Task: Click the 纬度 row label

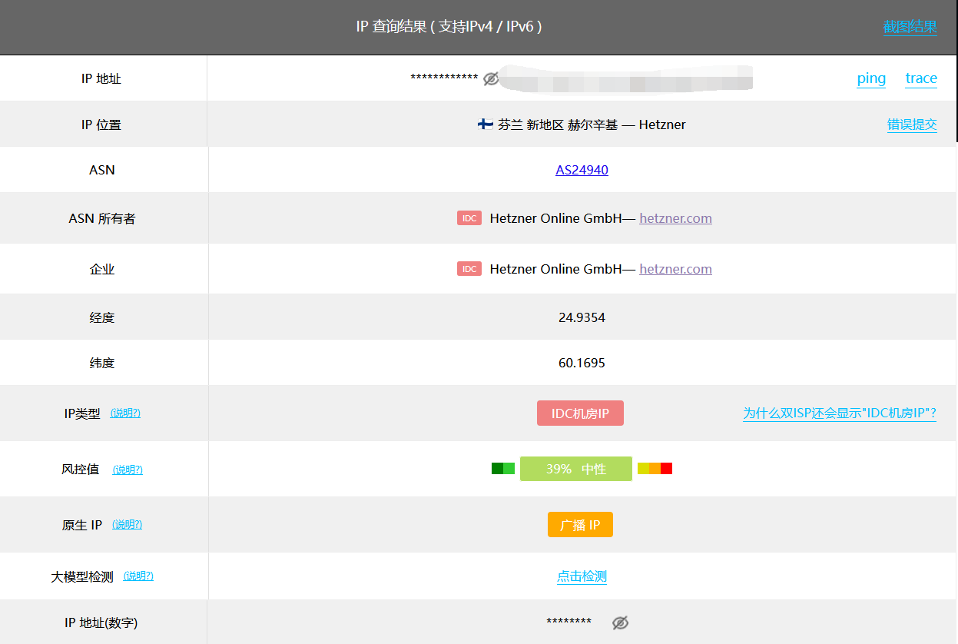Action: [x=102, y=363]
